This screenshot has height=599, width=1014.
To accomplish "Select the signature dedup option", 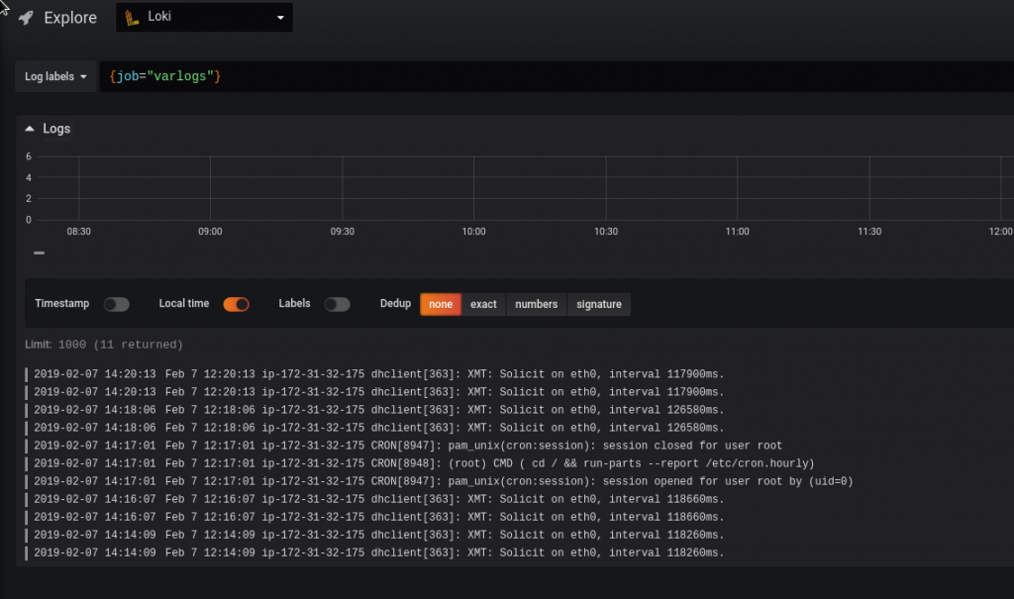I will coord(598,304).
